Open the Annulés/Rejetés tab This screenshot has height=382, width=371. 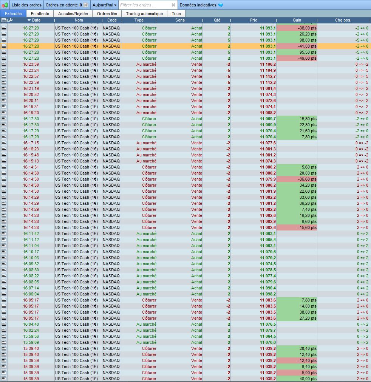point(73,14)
